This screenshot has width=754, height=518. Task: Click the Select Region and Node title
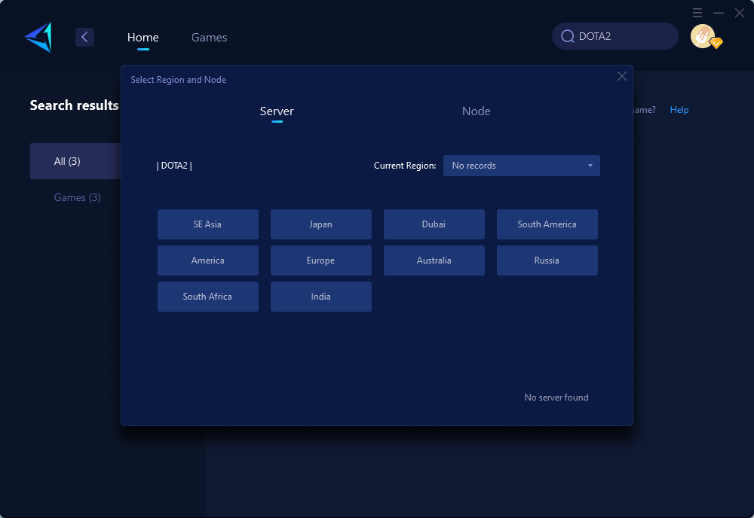point(179,80)
